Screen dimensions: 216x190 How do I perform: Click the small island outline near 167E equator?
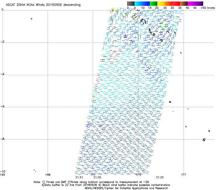[32, 19]
